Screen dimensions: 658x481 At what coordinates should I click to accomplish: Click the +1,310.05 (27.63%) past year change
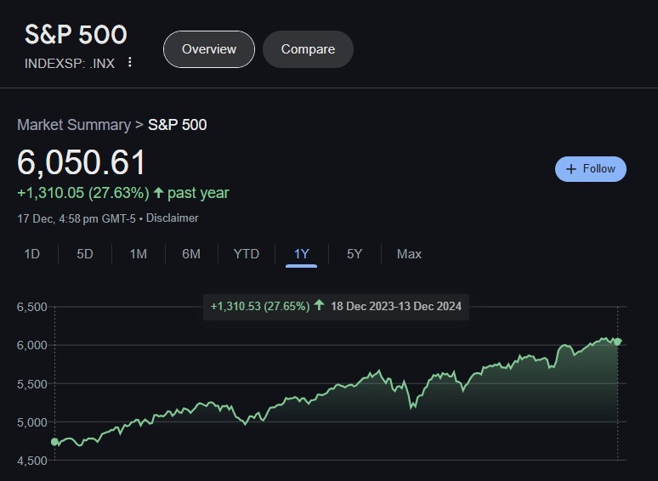tap(123, 193)
